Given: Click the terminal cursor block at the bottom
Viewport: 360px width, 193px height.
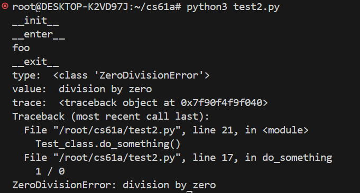Looking at the screenshot, I should click(x=189, y=192).
